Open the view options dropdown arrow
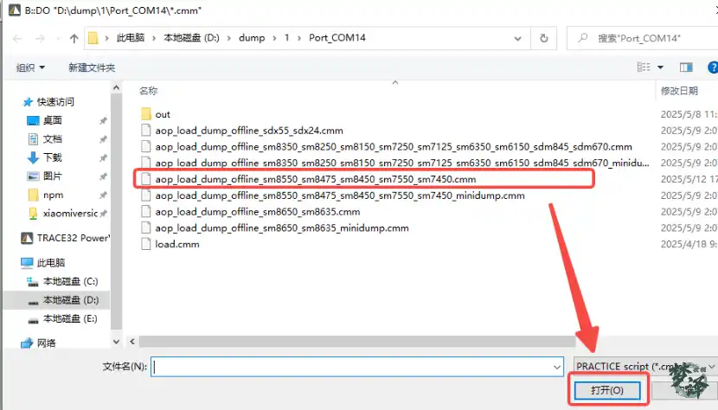This screenshot has height=410, width=718. pos(661,67)
